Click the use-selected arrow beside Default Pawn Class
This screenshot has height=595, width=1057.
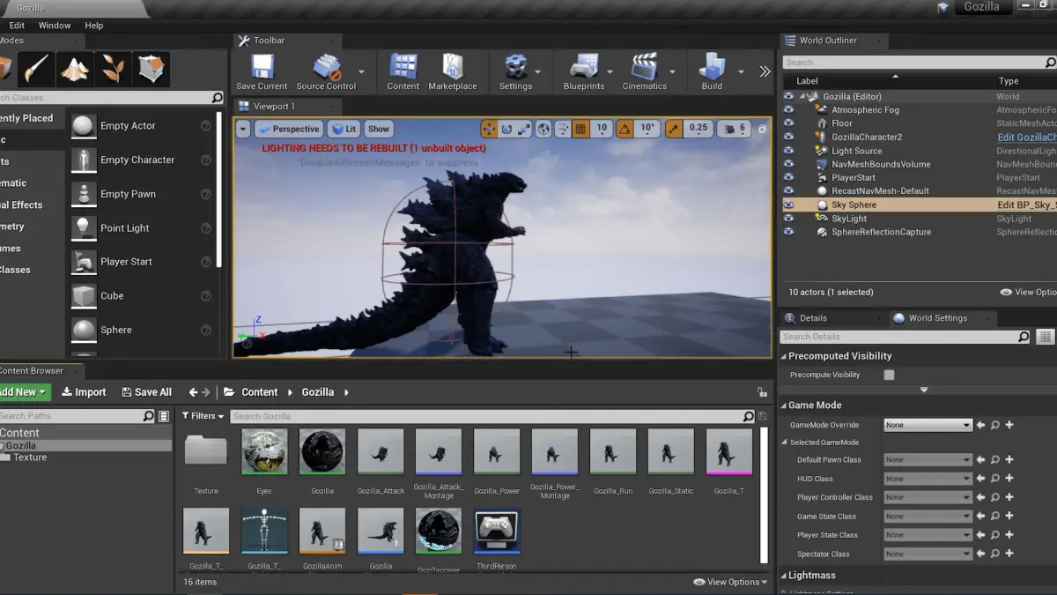980,459
